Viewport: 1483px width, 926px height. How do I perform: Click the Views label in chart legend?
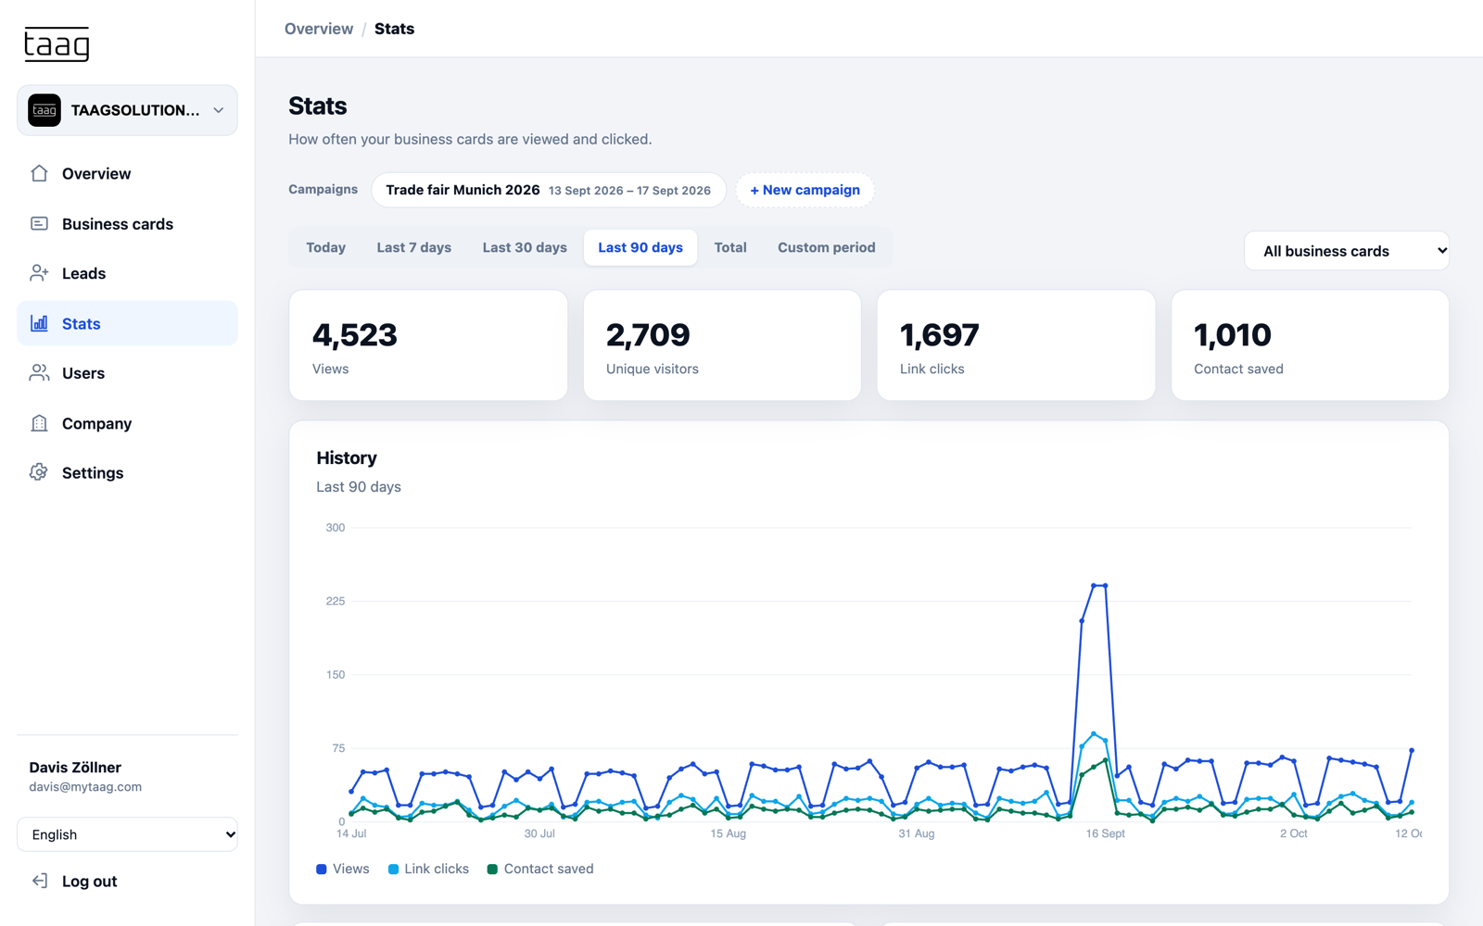(350, 869)
